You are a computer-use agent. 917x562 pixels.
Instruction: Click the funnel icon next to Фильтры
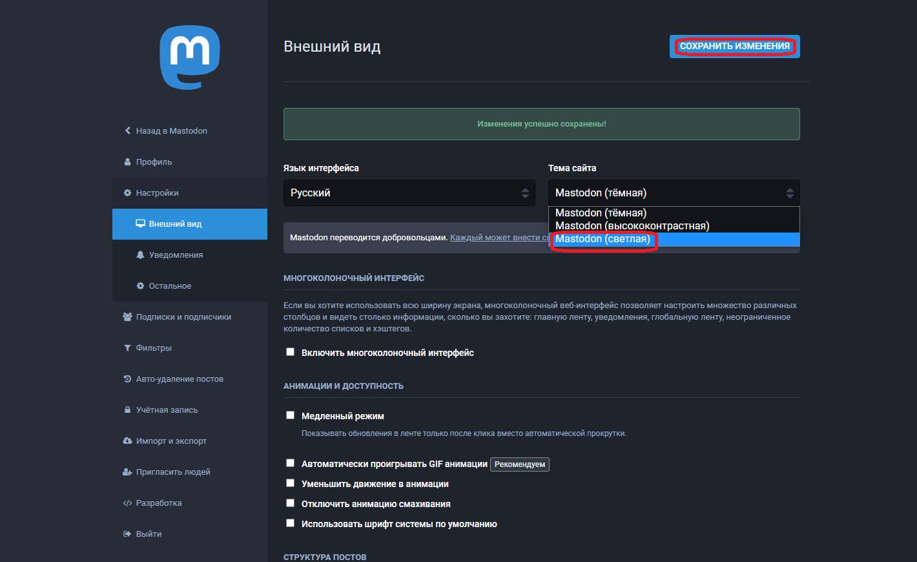click(127, 348)
